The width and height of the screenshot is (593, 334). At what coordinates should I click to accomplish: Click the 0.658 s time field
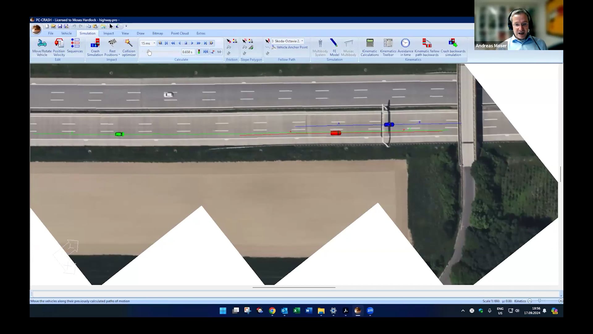(x=188, y=52)
